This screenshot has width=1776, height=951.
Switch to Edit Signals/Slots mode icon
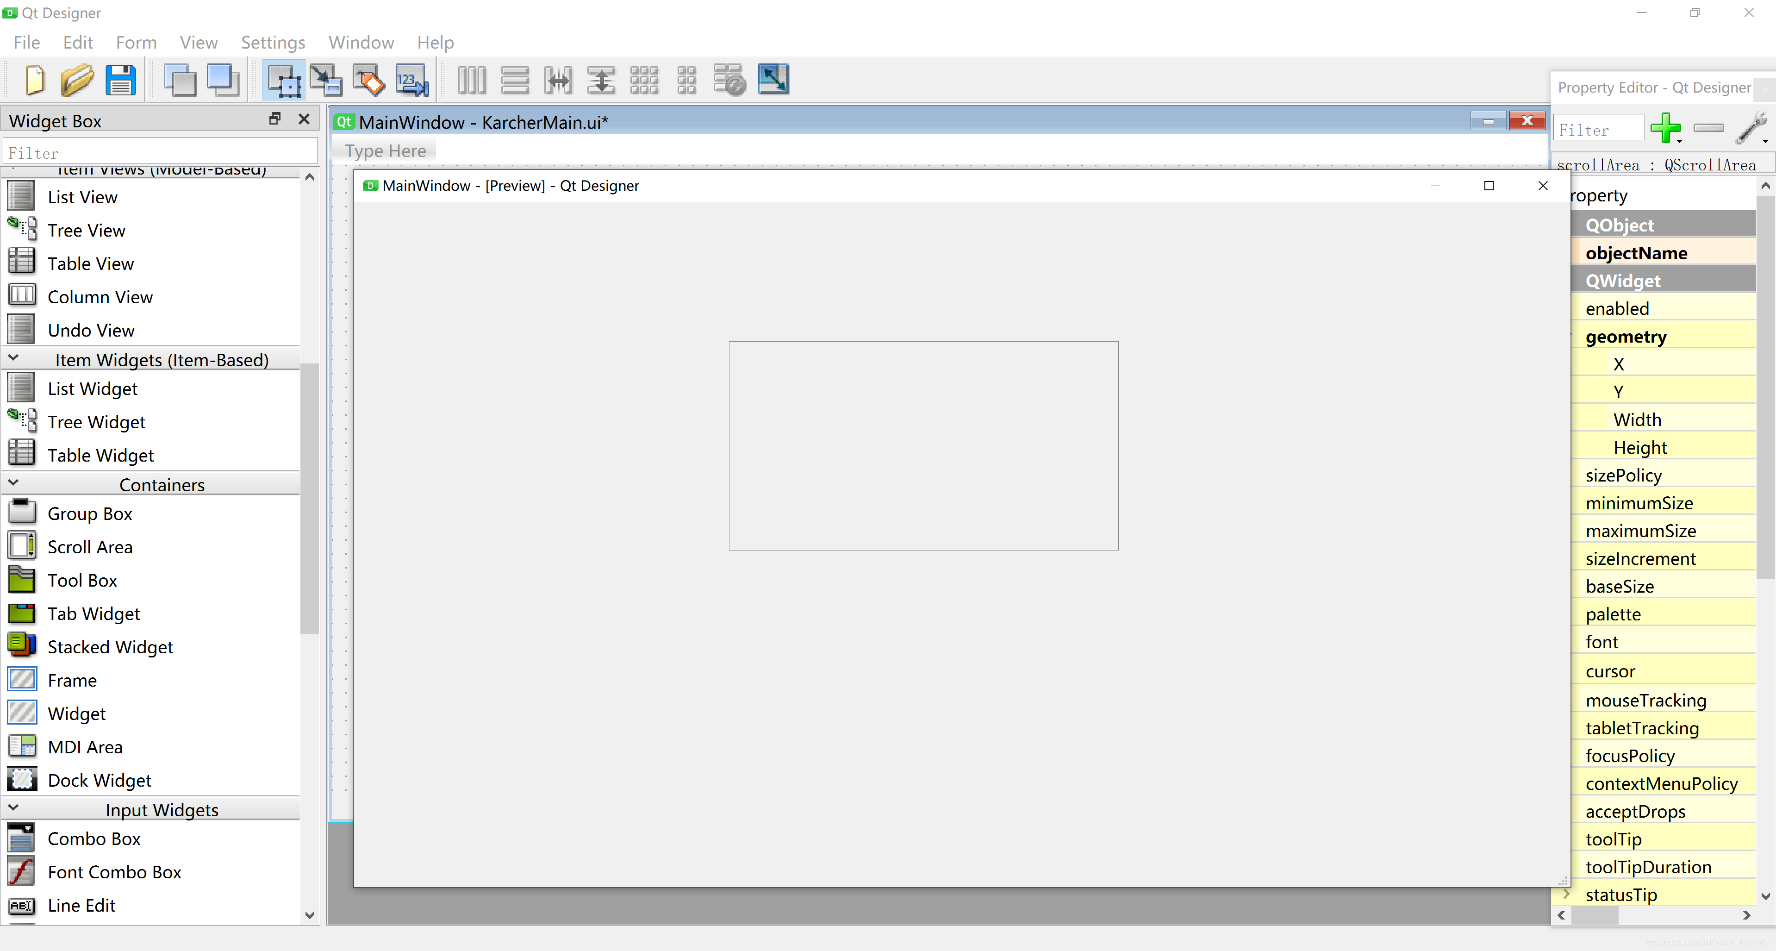326,80
